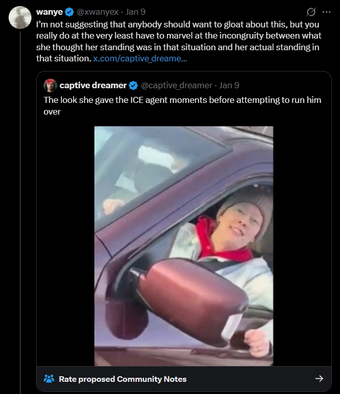Click the Jan 9 timestamp on wanye's post
This screenshot has height=394, width=340.
point(135,12)
